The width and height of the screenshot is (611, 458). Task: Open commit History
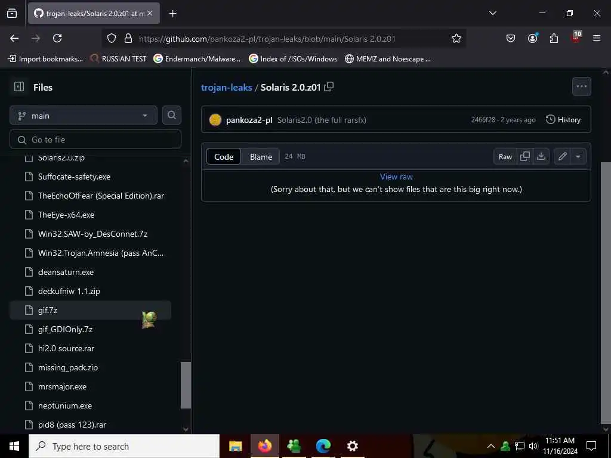point(563,119)
